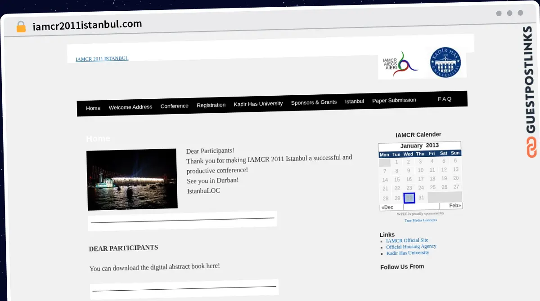Go to previous month «Dec in calendar

pos(387,208)
